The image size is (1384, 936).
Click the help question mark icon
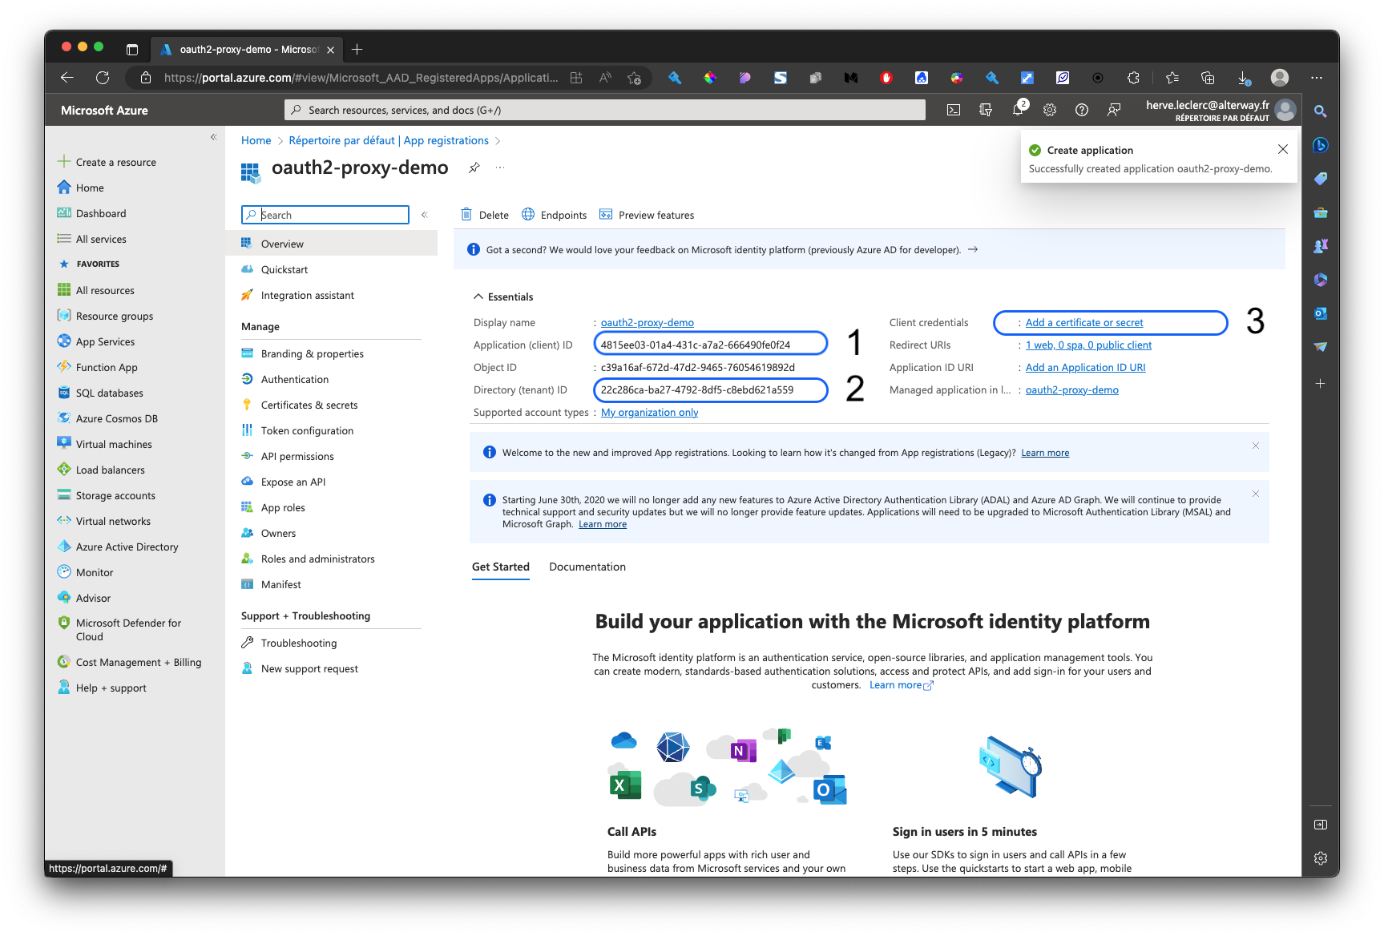[x=1082, y=110]
